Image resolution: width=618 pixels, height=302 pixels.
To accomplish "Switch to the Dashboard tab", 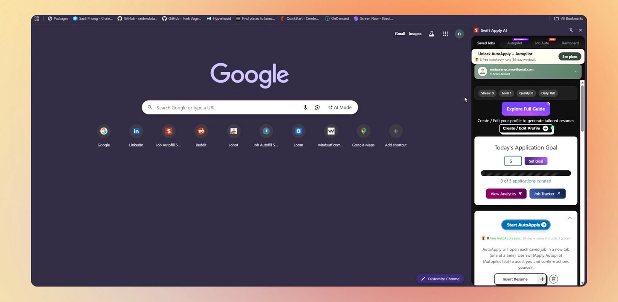I will (570, 43).
